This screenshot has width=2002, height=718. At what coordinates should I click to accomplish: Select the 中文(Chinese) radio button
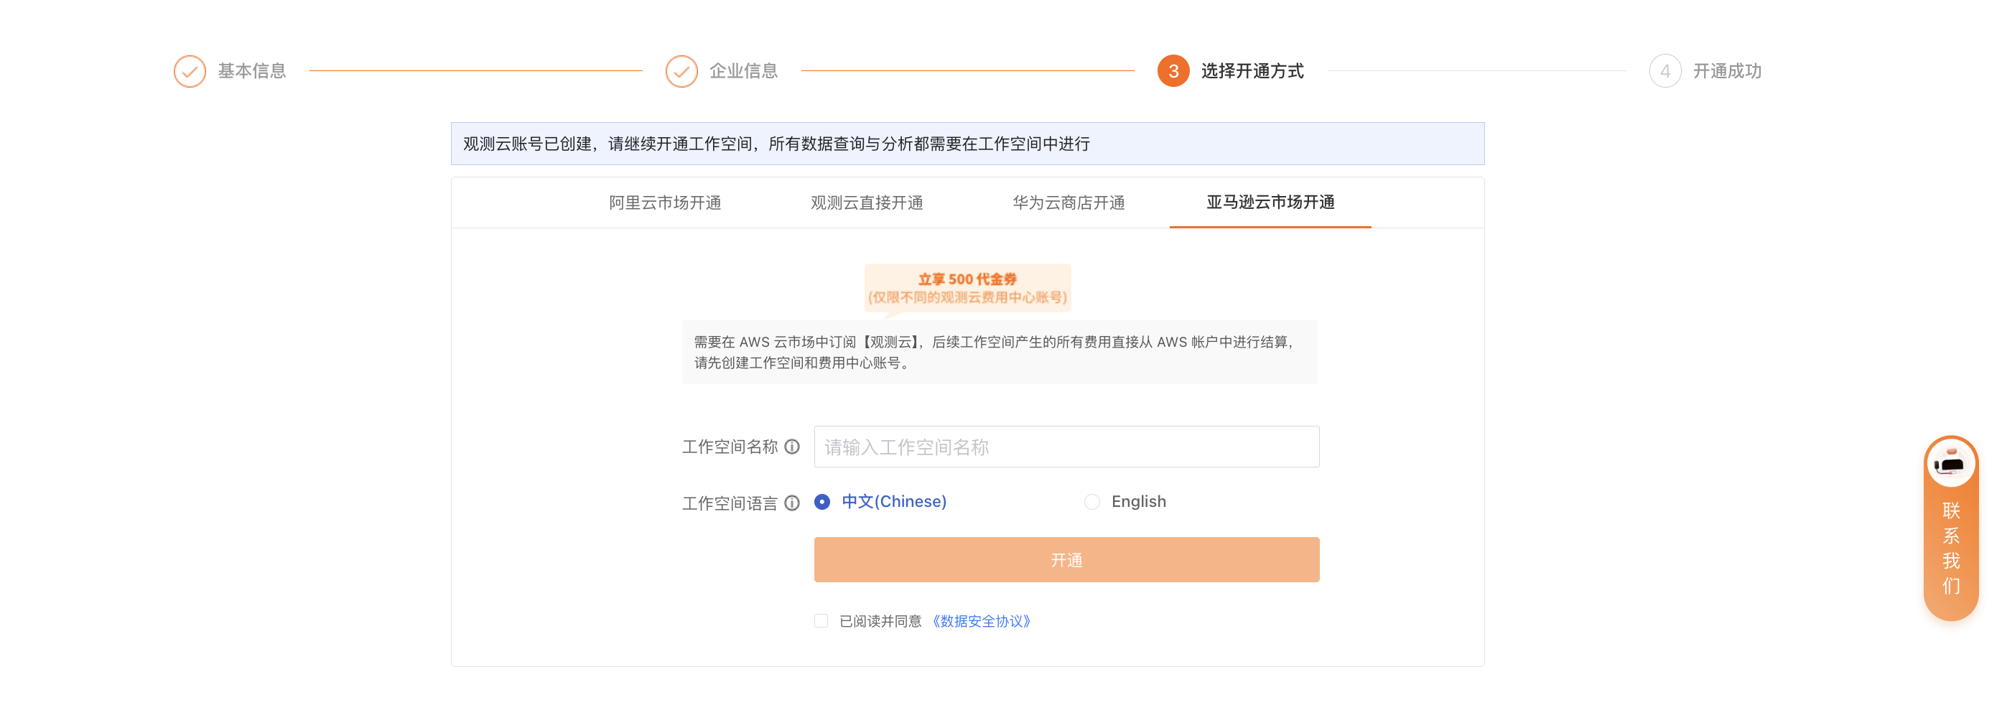pos(822,502)
